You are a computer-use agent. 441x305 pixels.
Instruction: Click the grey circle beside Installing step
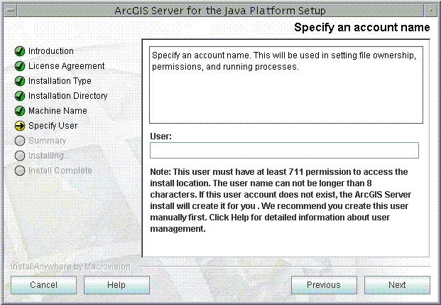pyautogui.click(x=20, y=156)
